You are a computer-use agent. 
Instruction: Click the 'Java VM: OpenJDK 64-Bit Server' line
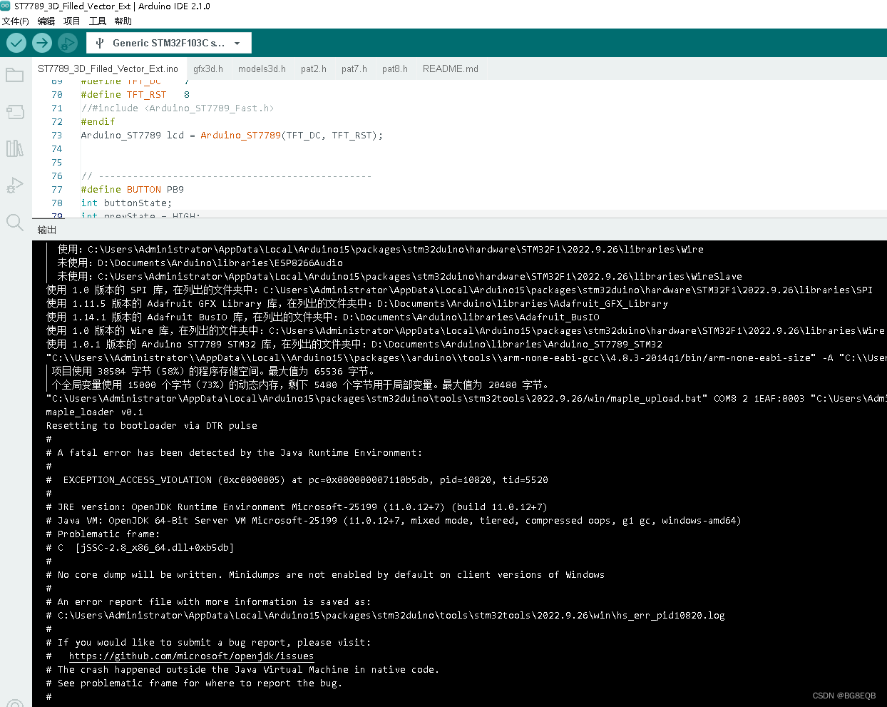click(x=394, y=521)
